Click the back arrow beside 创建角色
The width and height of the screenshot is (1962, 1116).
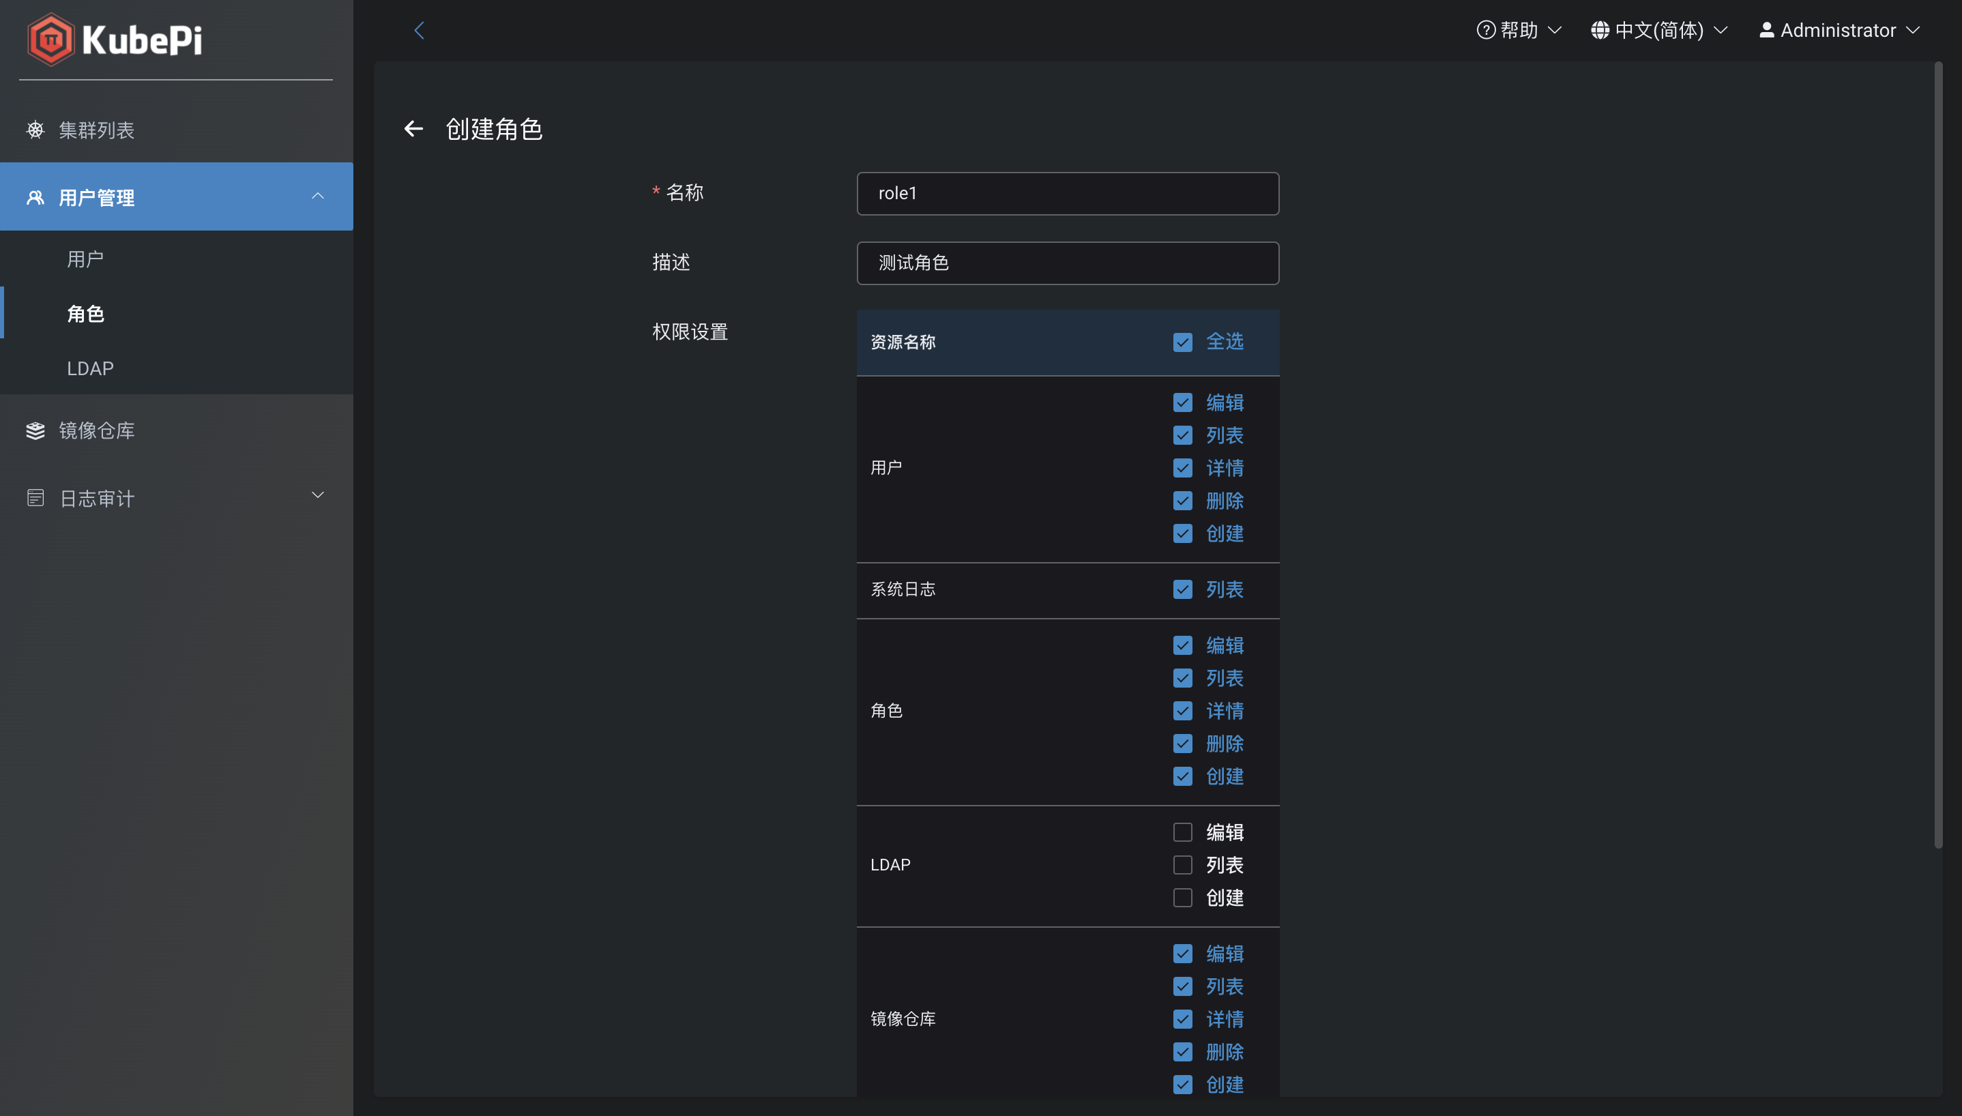[414, 129]
